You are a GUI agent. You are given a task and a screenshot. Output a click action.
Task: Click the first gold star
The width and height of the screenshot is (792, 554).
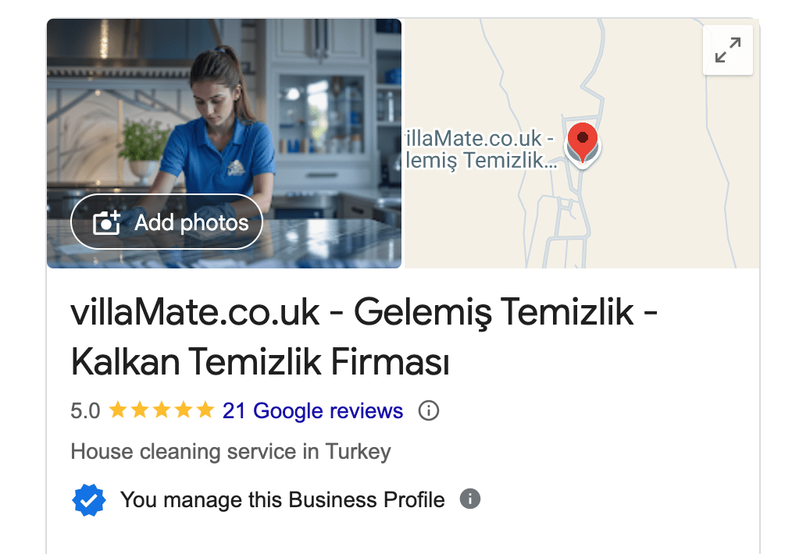tap(118, 410)
